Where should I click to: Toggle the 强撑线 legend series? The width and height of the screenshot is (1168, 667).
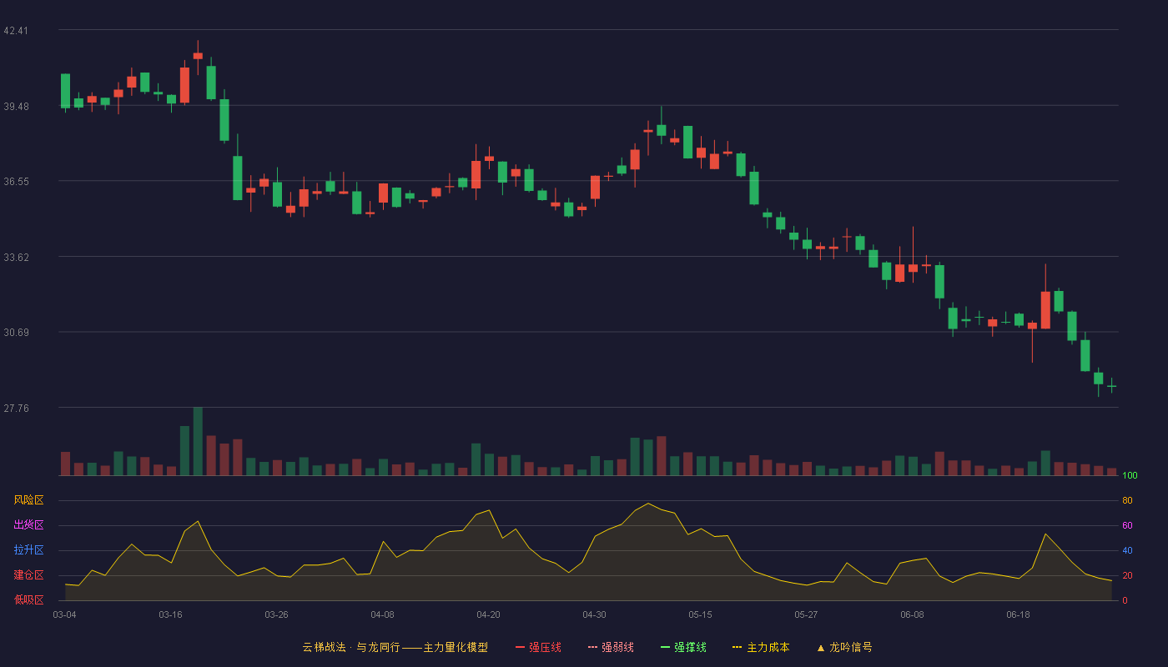(x=683, y=647)
